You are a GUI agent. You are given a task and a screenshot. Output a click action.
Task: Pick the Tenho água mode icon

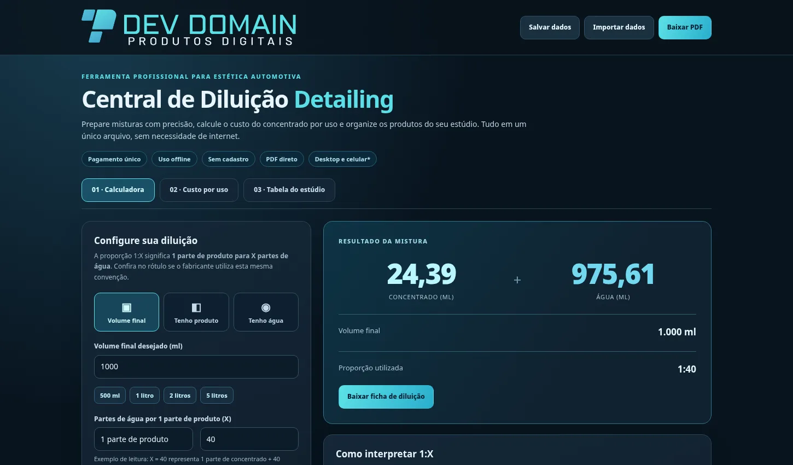pos(266,307)
